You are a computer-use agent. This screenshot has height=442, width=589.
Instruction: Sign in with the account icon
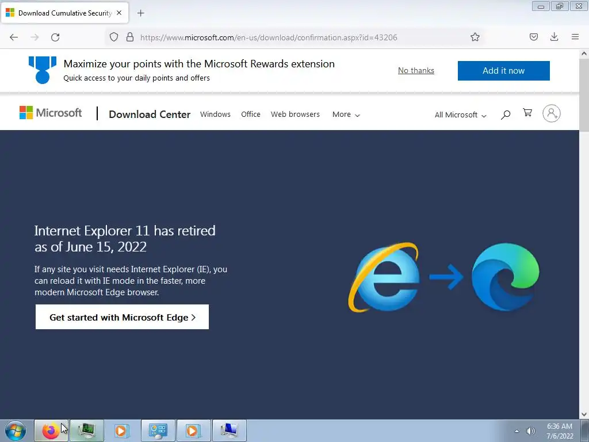pos(552,113)
